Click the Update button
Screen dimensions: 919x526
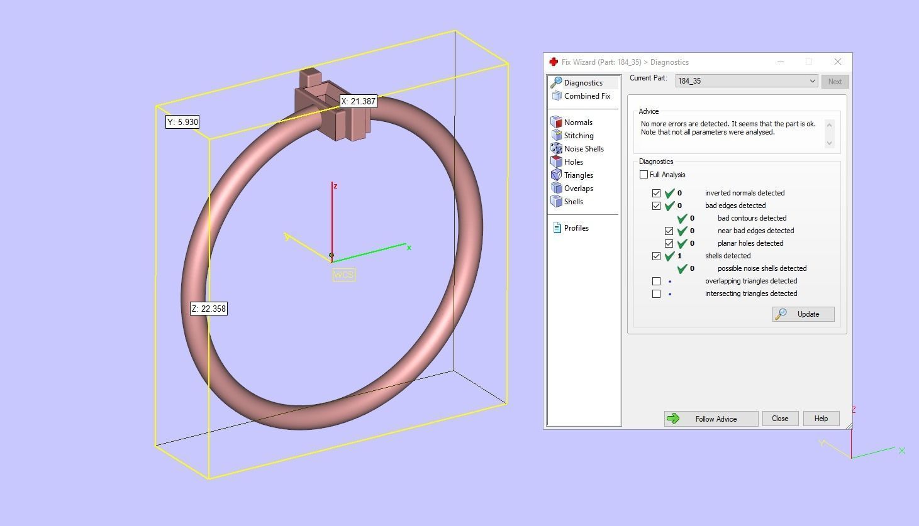[803, 314]
